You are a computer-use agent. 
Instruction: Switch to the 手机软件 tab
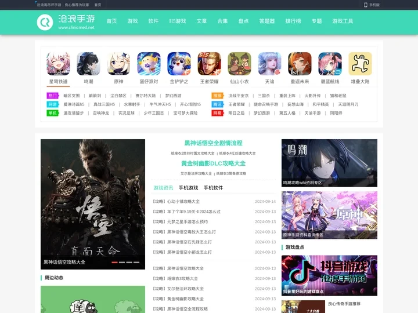point(213,188)
